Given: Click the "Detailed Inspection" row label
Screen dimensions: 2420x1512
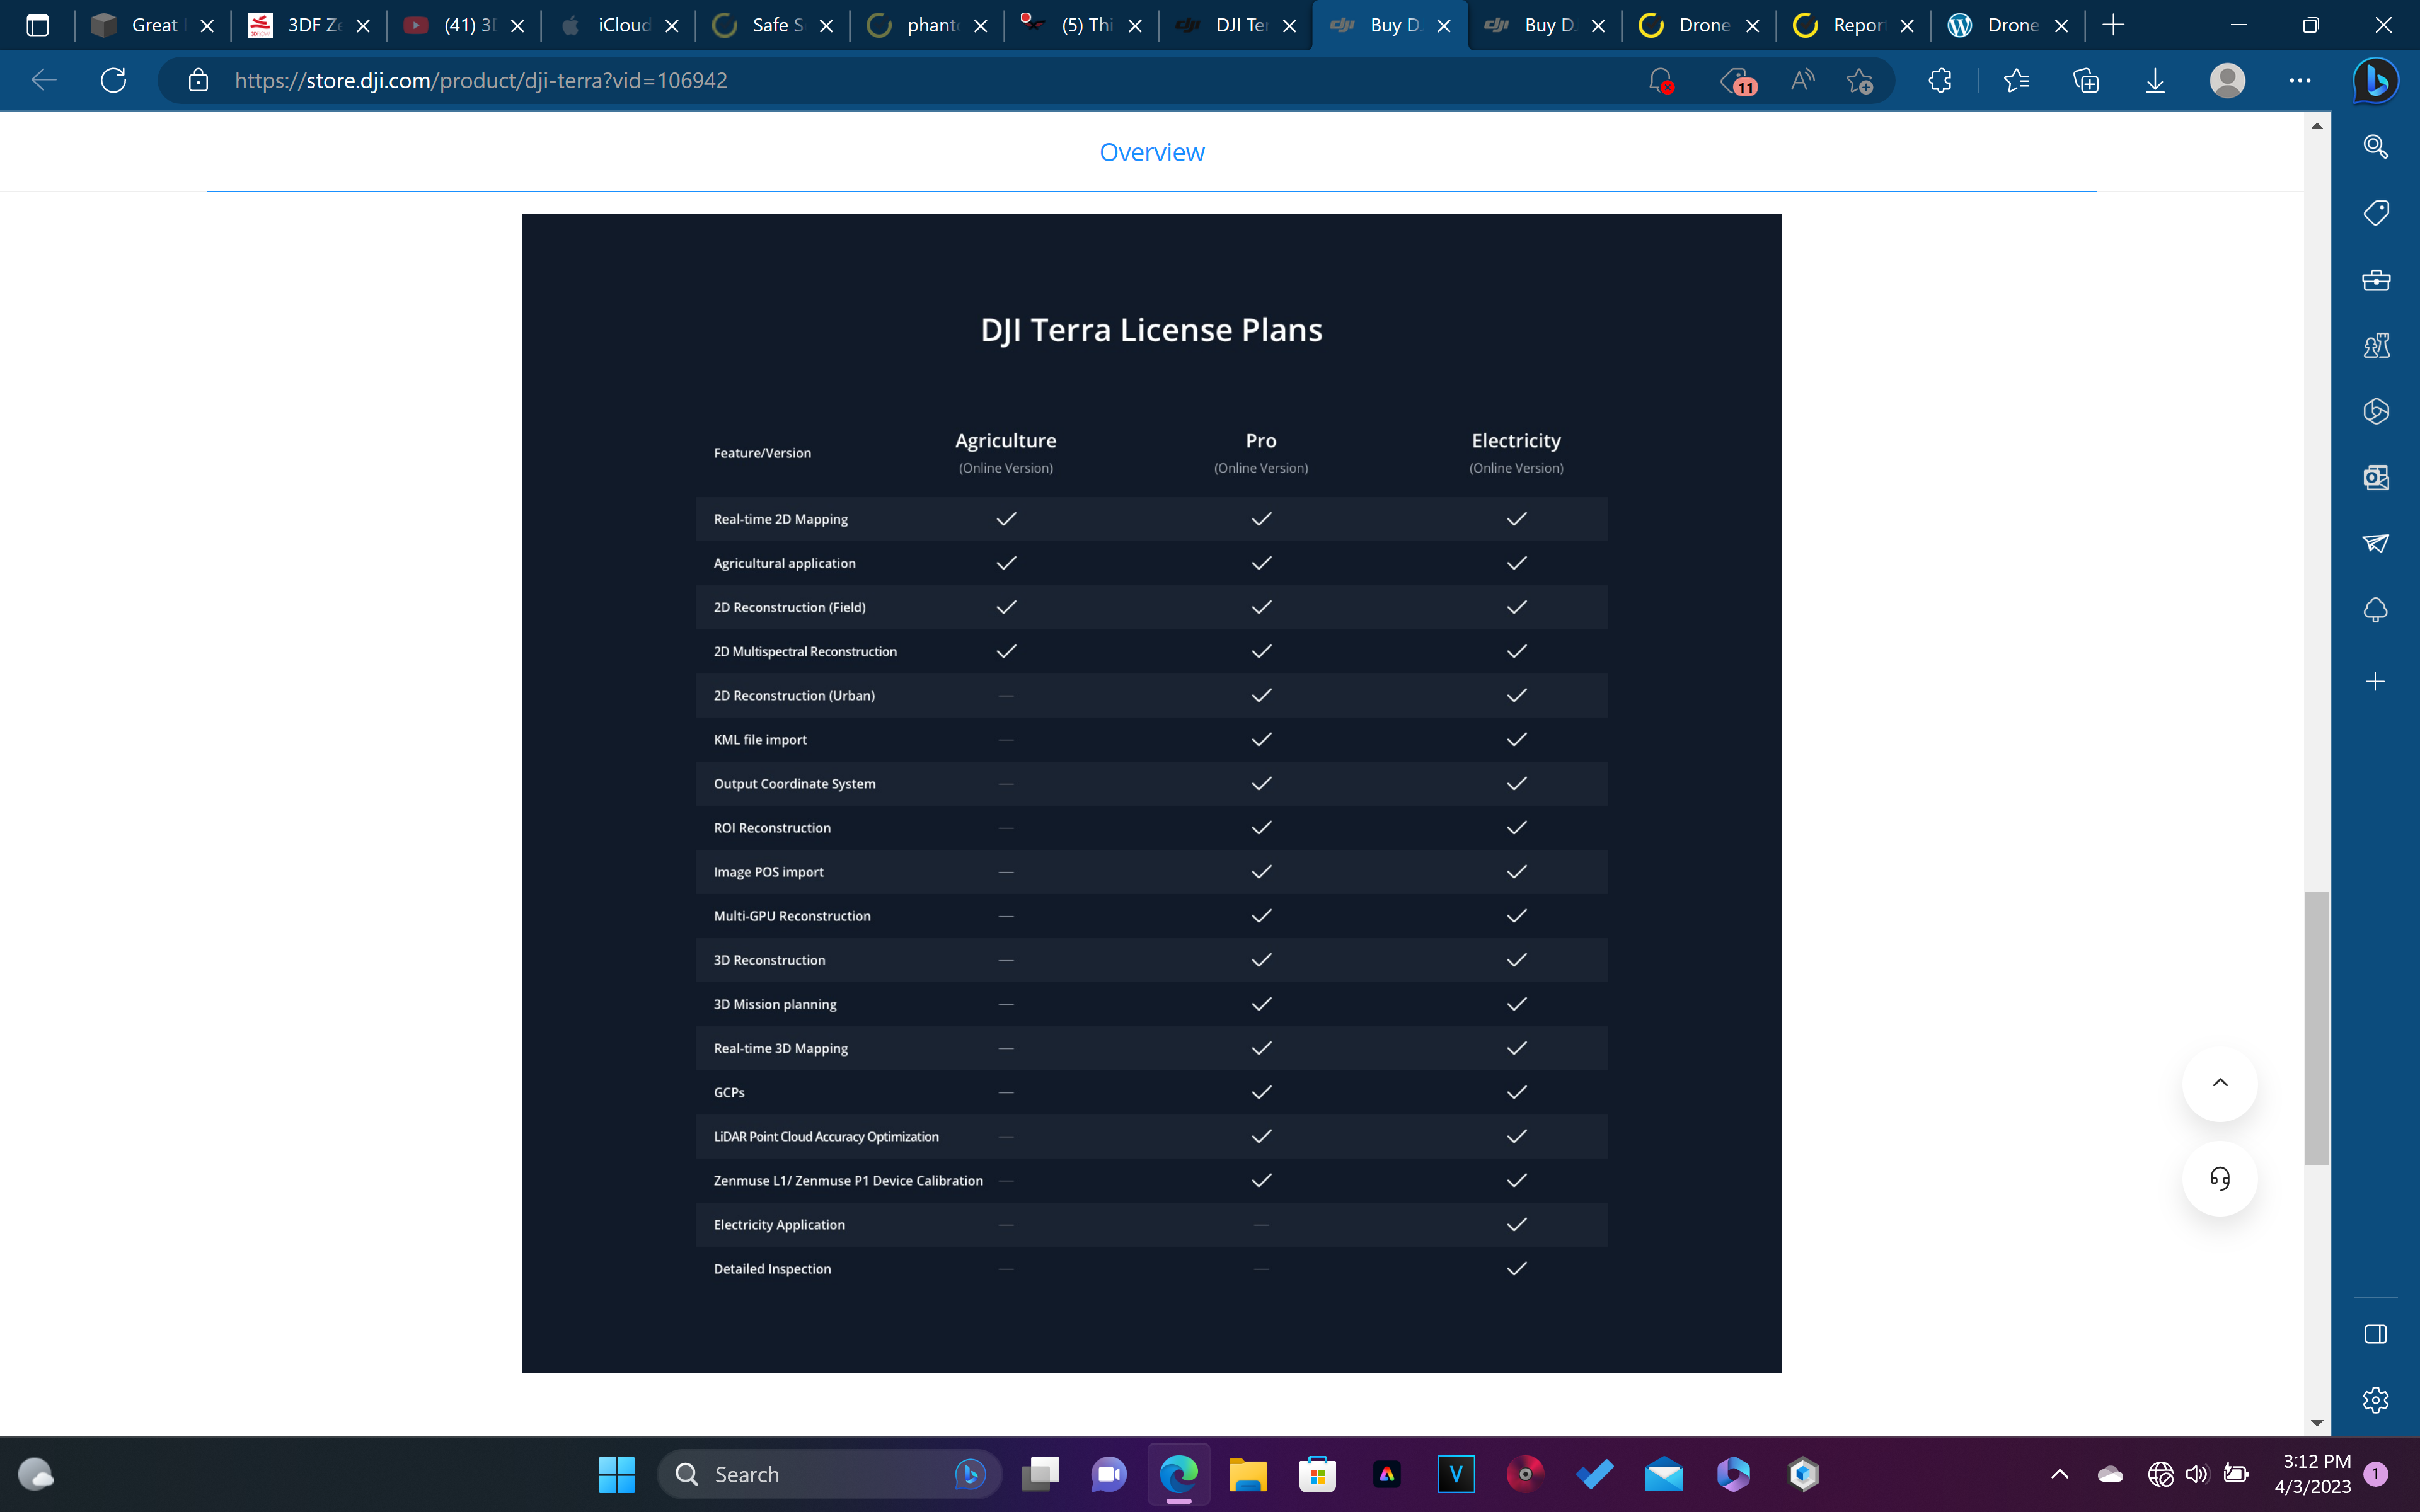Looking at the screenshot, I should [772, 1269].
